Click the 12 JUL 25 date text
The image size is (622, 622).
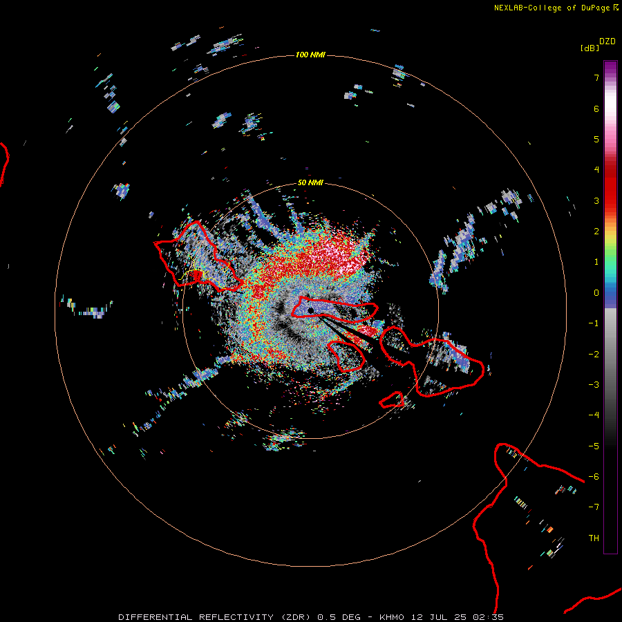(x=440, y=617)
